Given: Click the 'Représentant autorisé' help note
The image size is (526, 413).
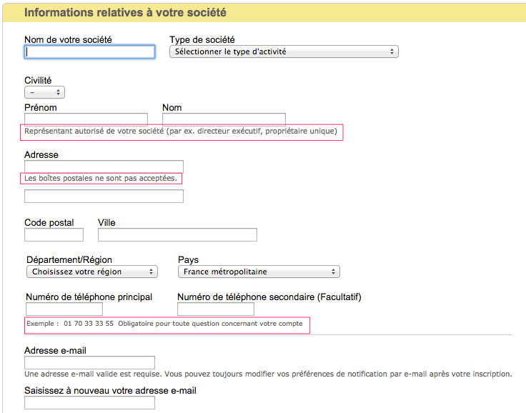Looking at the screenshot, I should pos(181,131).
